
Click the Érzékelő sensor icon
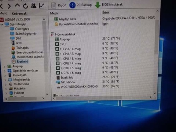click(14, 62)
